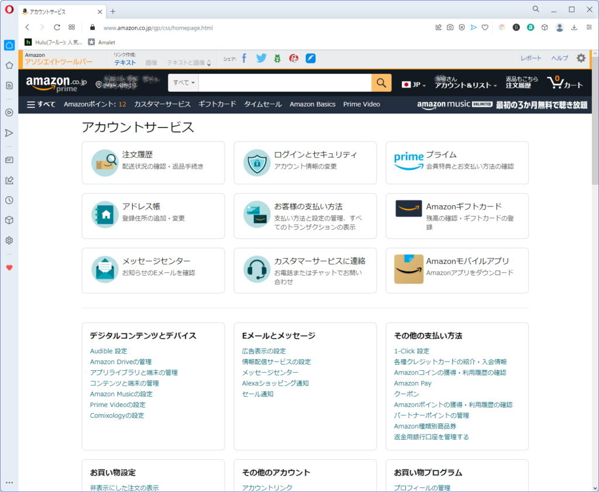
Task: Open Opera sidebar settings gear
Action: pos(9,240)
